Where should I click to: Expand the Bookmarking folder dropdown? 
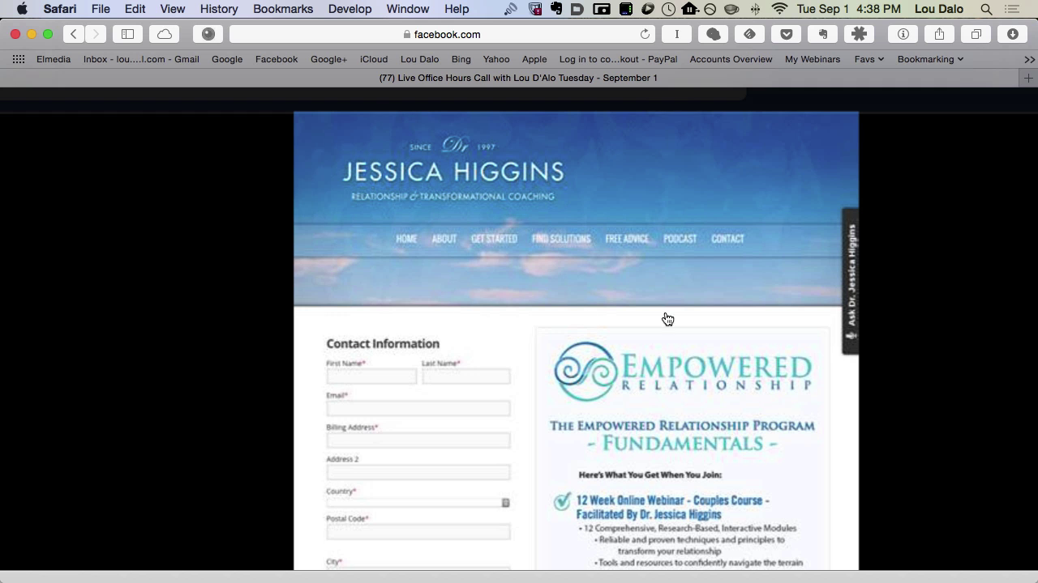[930, 59]
